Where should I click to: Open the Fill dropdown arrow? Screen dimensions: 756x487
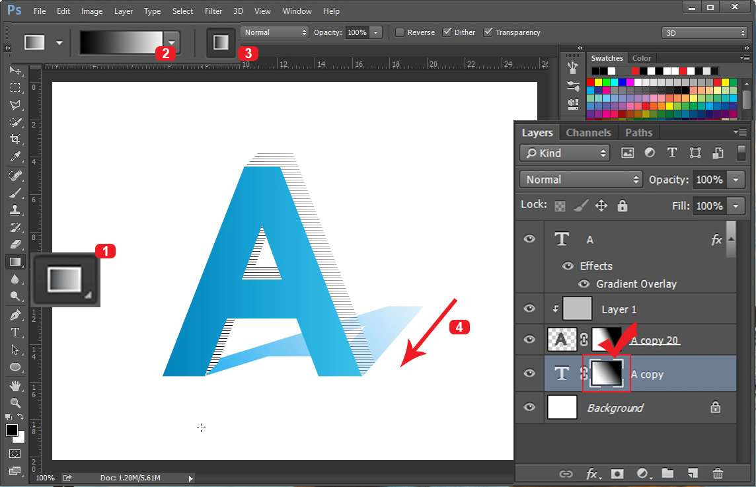[736, 206]
